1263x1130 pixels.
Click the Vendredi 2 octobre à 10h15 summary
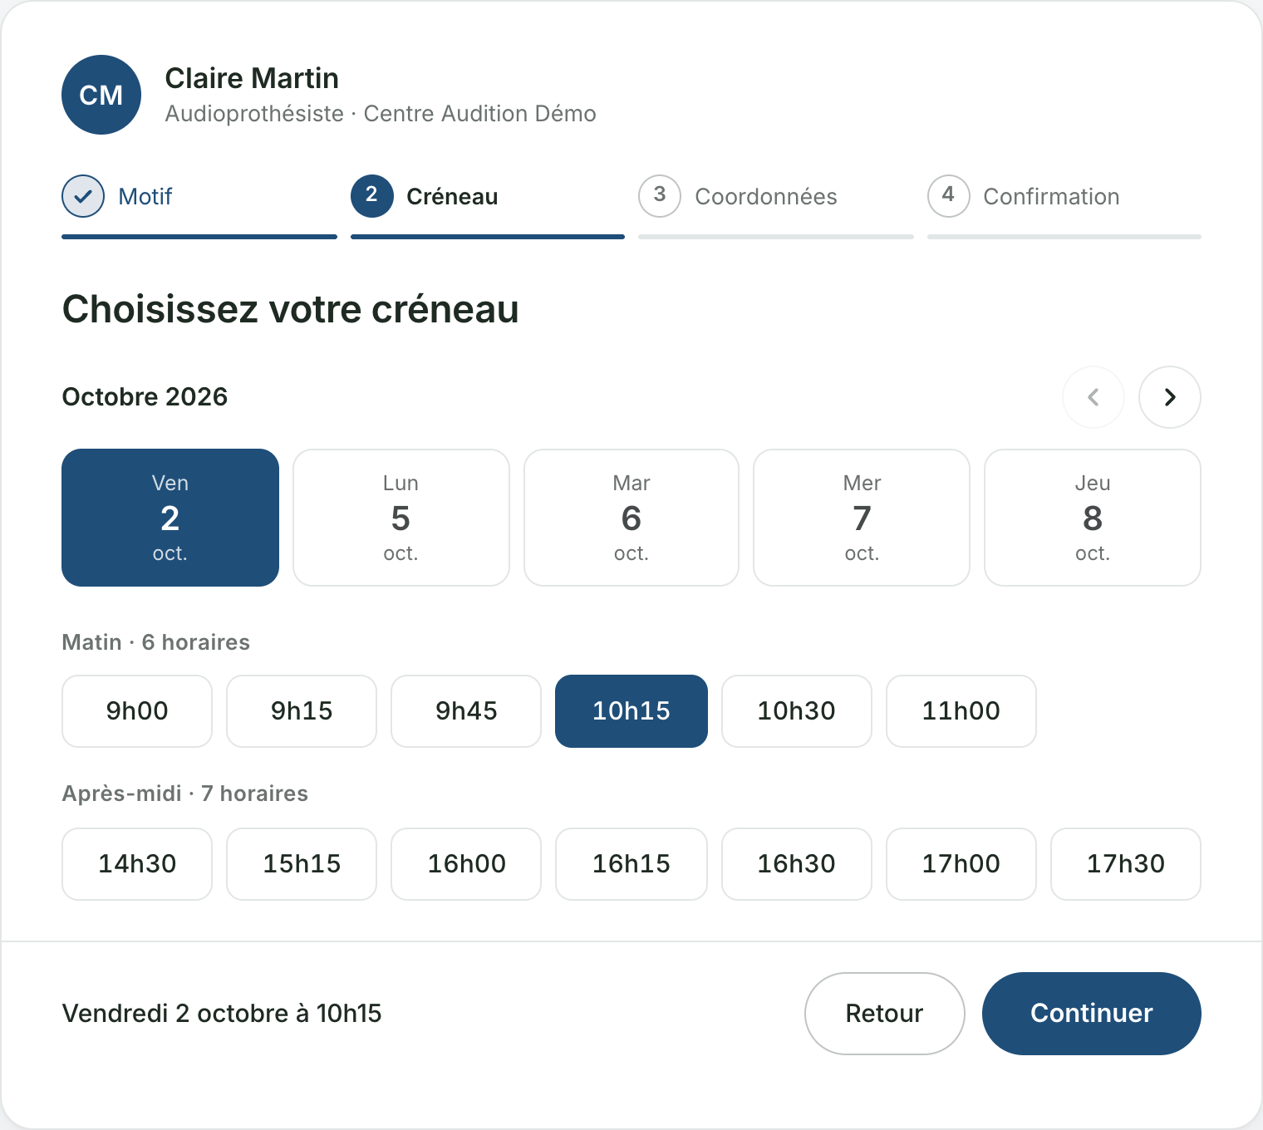coord(222,1014)
